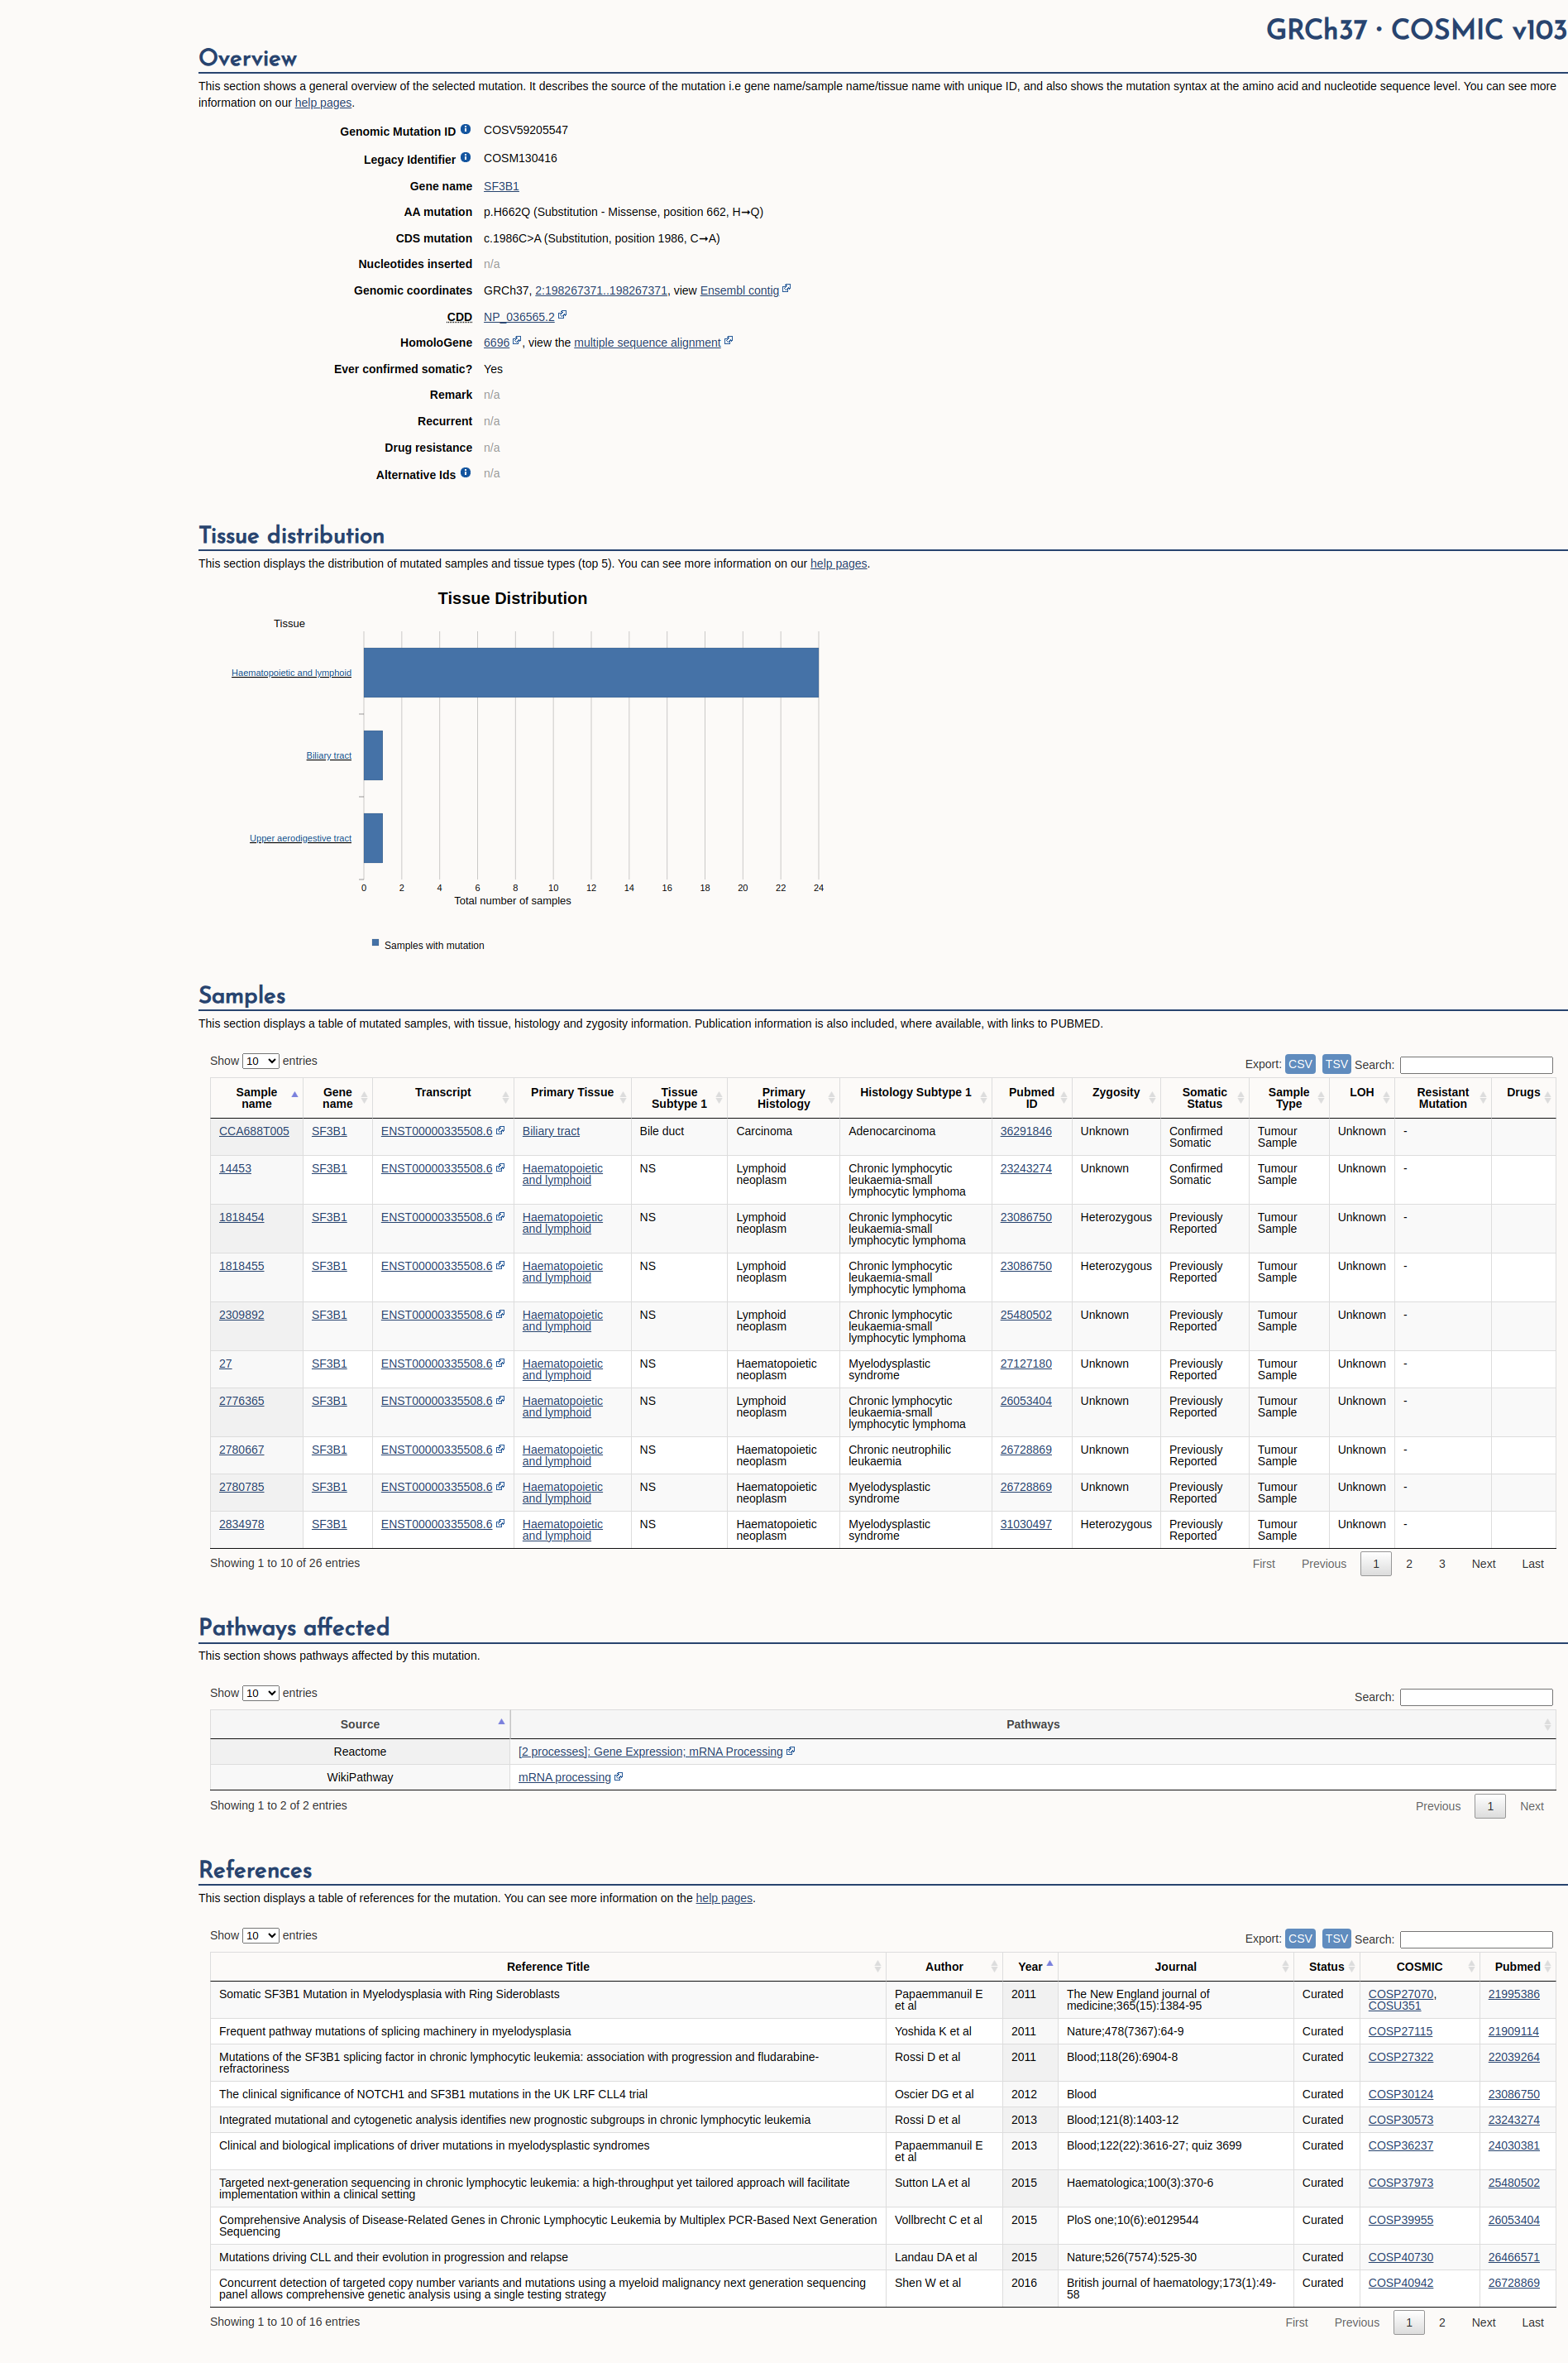
Task: Open help pages link in Tissue distribution section
Action: pyautogui.click(x=838, y=563)
